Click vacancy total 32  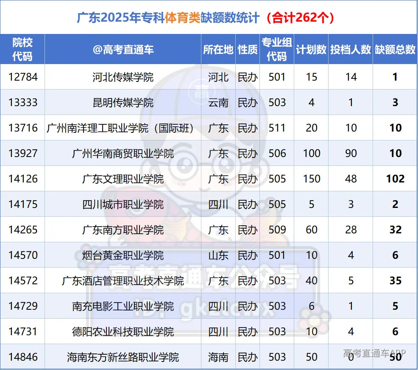[x=395, y=230]
